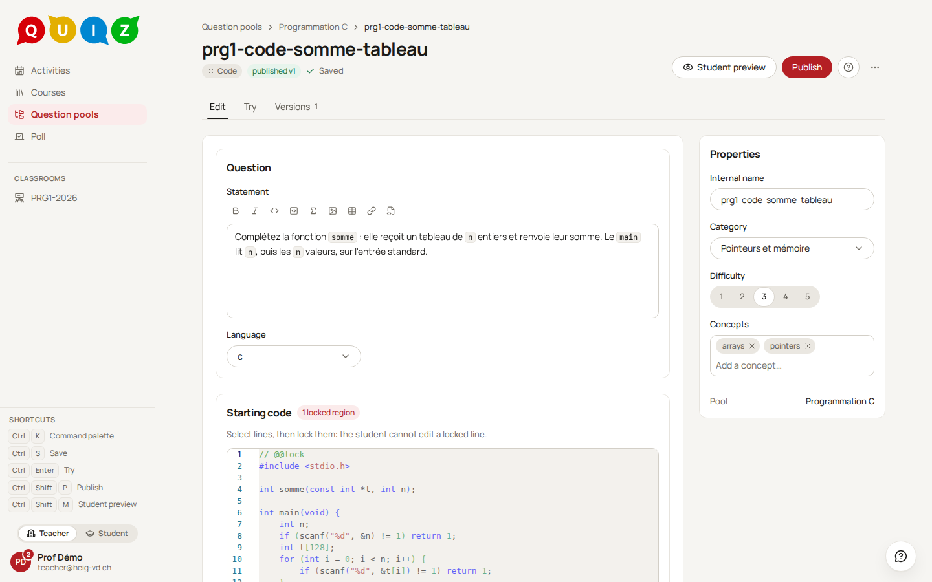Set difficulty to 2
Viewport: 932px width, 582px height.
(x=742, y=297)
